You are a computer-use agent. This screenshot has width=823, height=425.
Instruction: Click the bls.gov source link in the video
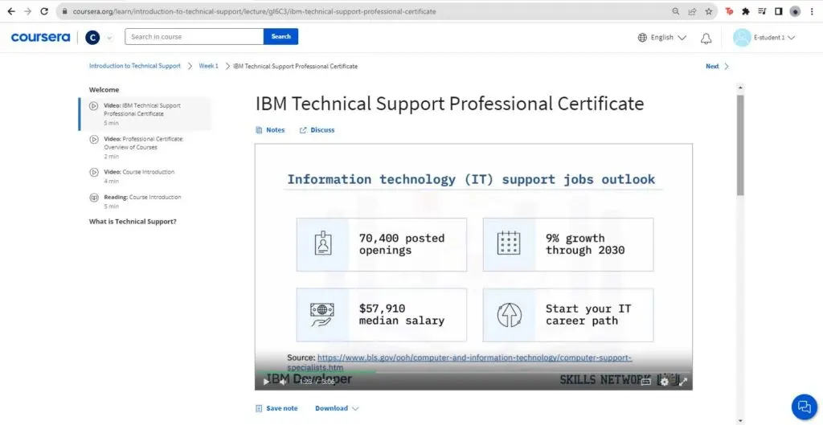459,362
